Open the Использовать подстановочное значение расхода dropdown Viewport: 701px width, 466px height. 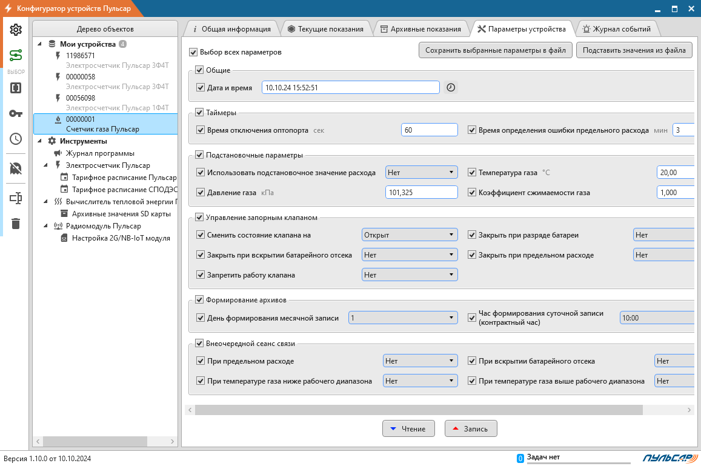[x=422, y=172]
